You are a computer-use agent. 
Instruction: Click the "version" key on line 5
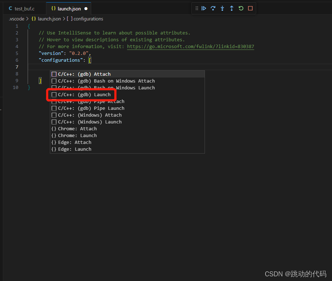[51, 53]
